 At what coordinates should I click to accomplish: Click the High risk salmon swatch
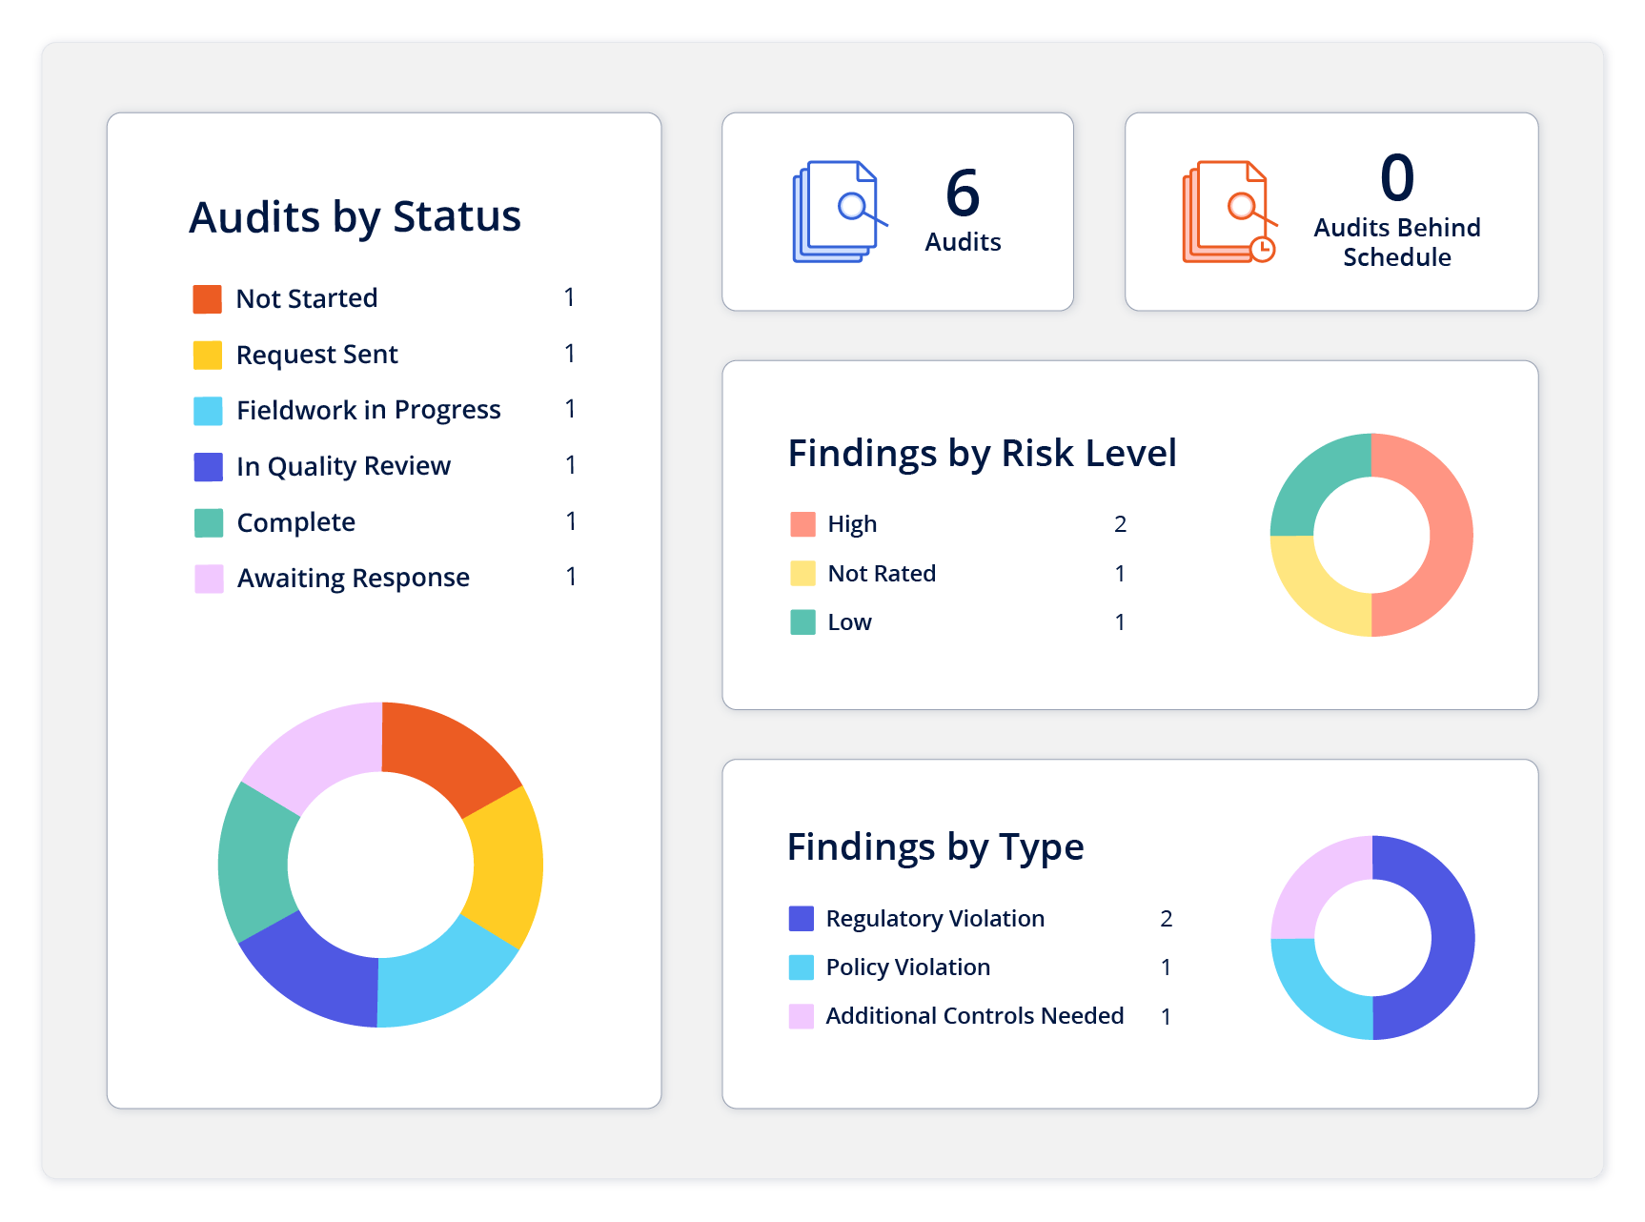point(802,524)
